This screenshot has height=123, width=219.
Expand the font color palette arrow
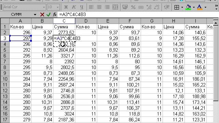point(205,7)
